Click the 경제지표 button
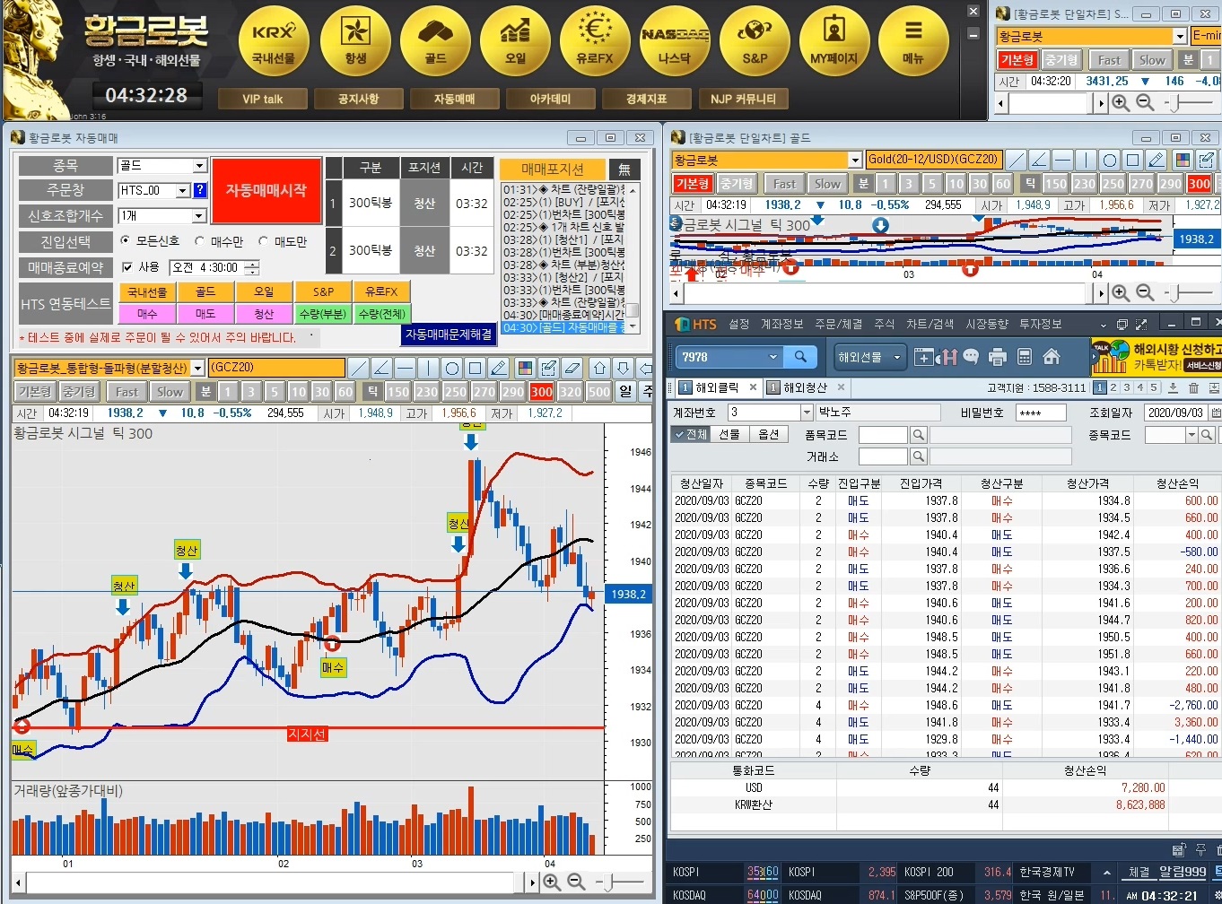1222x904 pixels. pos(647,99)
